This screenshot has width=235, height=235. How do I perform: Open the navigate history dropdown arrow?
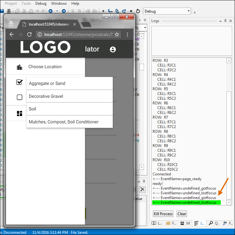point(57,11)
